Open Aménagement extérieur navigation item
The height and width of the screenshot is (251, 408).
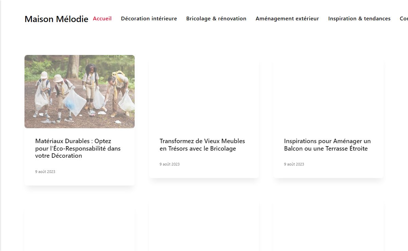pos(287,19)
